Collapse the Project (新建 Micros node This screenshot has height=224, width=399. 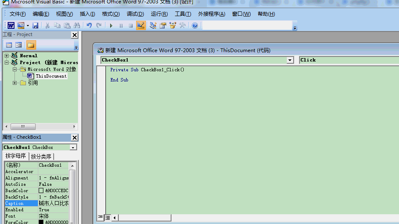[7, 62]
